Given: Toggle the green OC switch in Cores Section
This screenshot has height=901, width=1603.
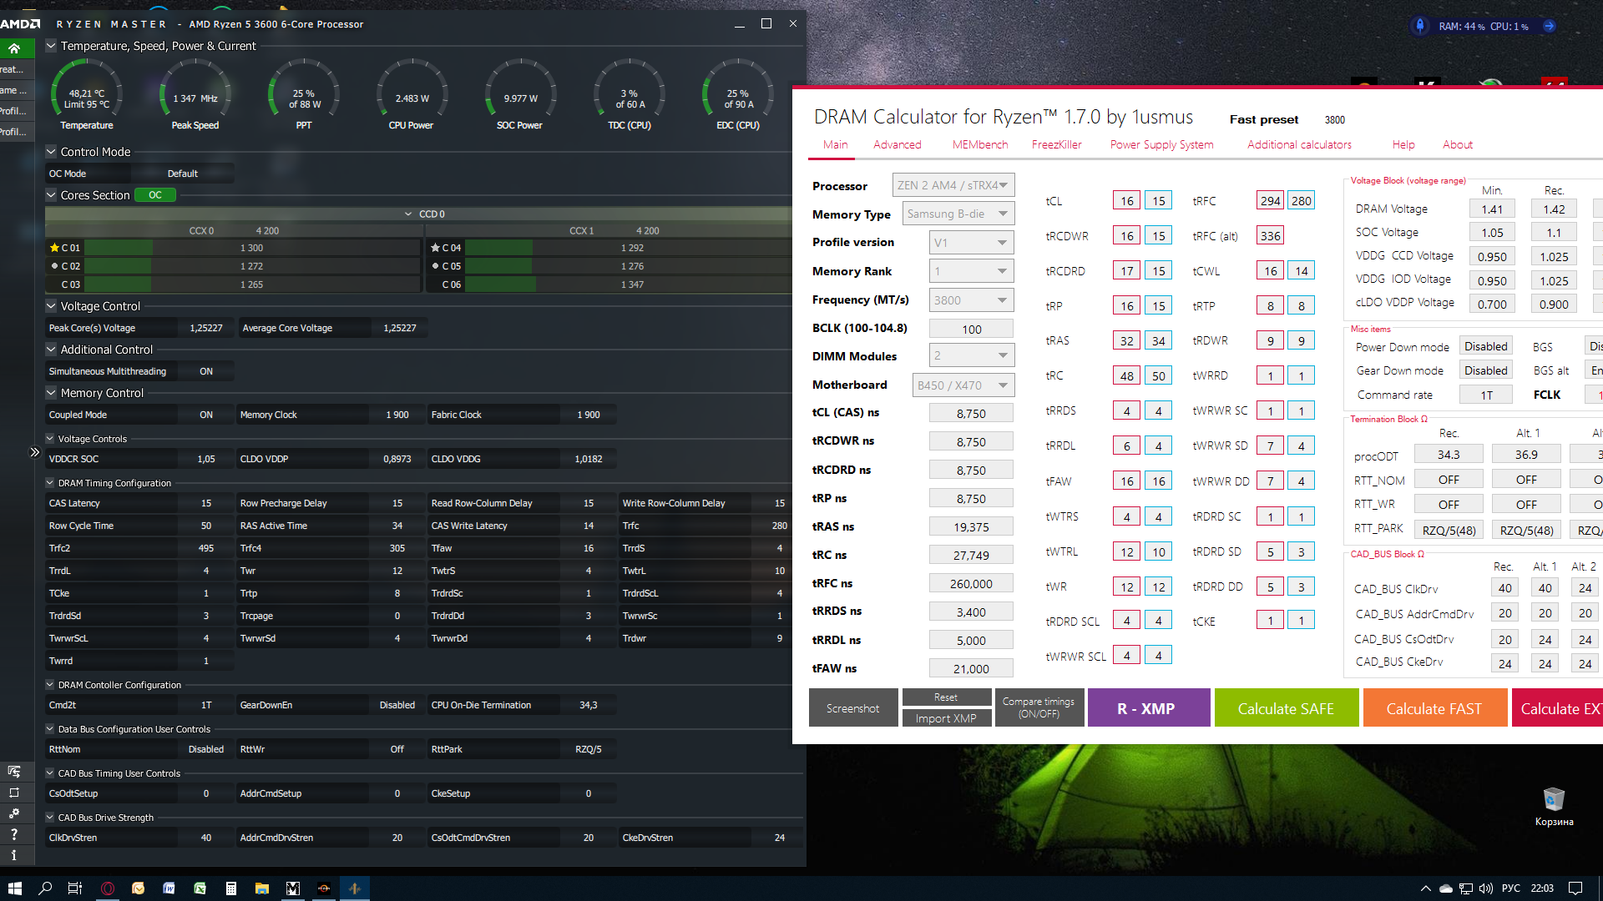Looking at the screenshot, I should [155, 195].
